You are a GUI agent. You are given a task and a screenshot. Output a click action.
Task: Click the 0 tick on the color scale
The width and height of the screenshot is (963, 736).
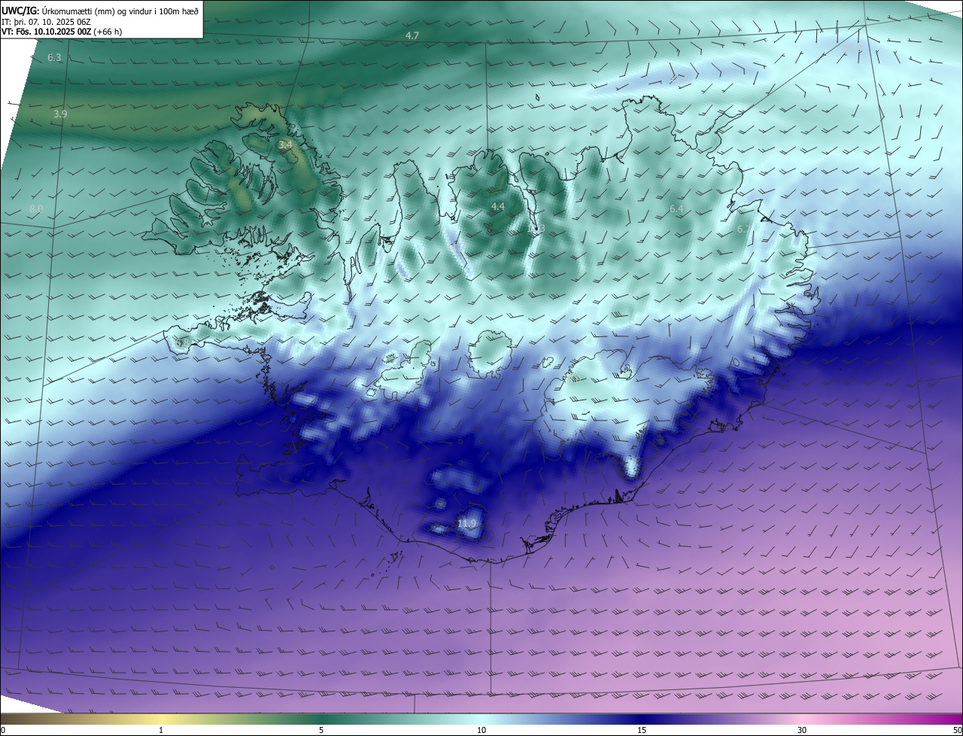pyautogui.click(x=3, y=730)
